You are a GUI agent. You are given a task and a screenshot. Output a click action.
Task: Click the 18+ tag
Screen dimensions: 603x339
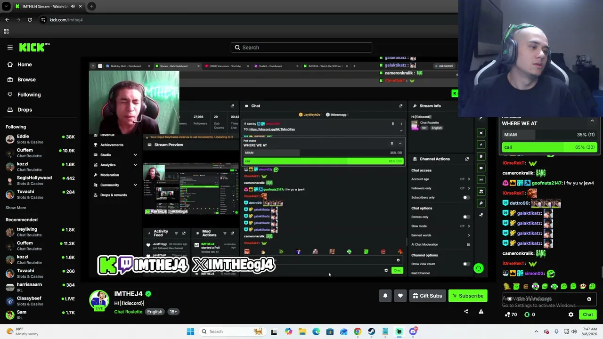pyautogui.click(x=173, y=312)
